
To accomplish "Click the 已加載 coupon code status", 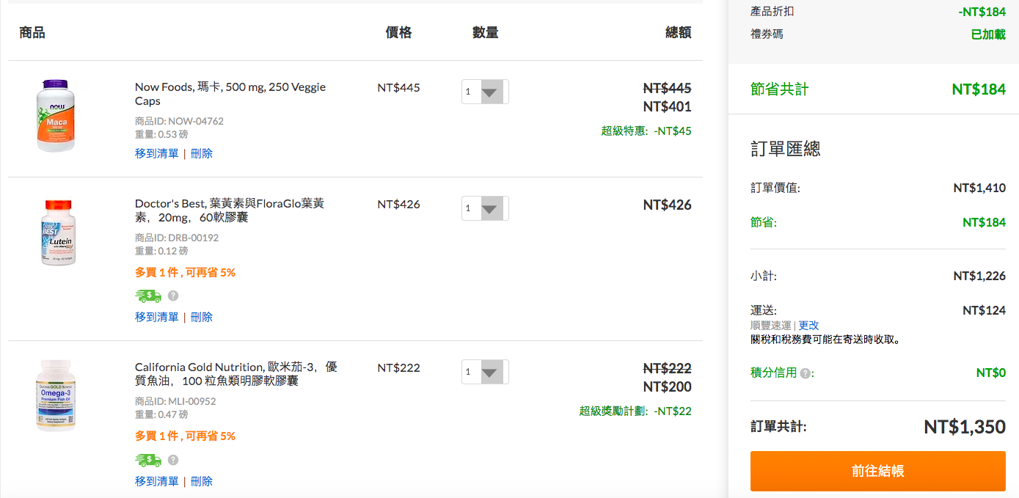I will [x=988, y=34].
